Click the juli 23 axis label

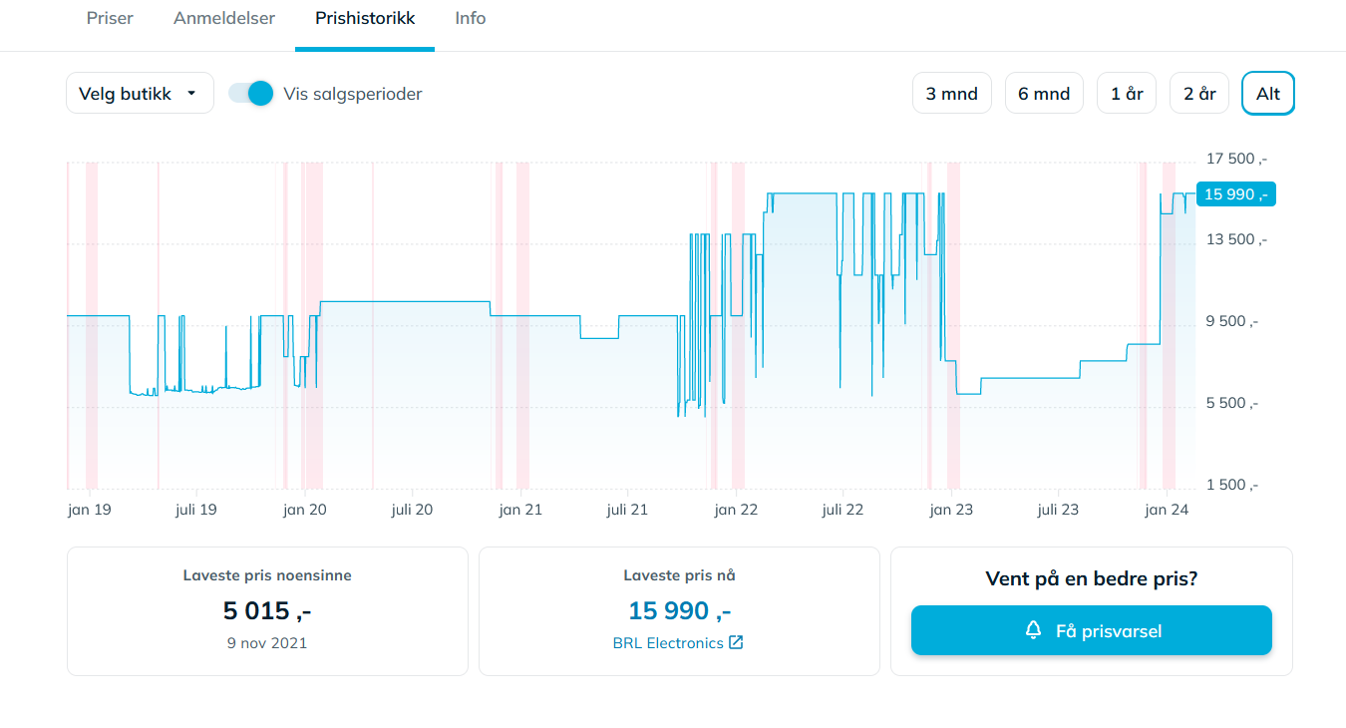[1058, 510]
